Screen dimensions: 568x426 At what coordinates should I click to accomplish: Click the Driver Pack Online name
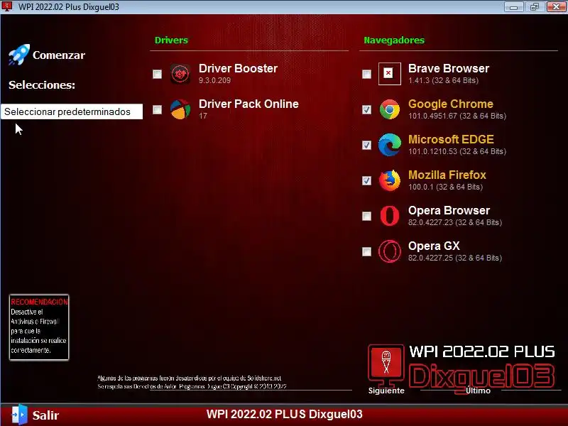click(248, 104)
